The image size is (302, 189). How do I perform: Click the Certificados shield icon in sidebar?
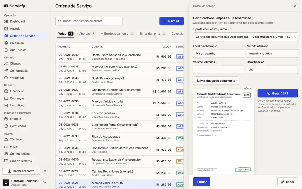(x=6, y=126)
